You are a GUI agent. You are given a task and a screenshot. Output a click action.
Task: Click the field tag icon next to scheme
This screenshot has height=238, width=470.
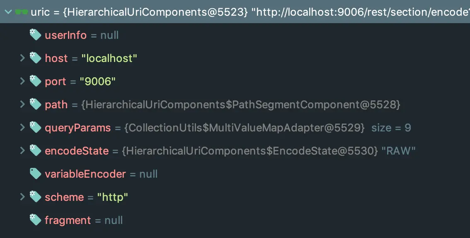35,197
